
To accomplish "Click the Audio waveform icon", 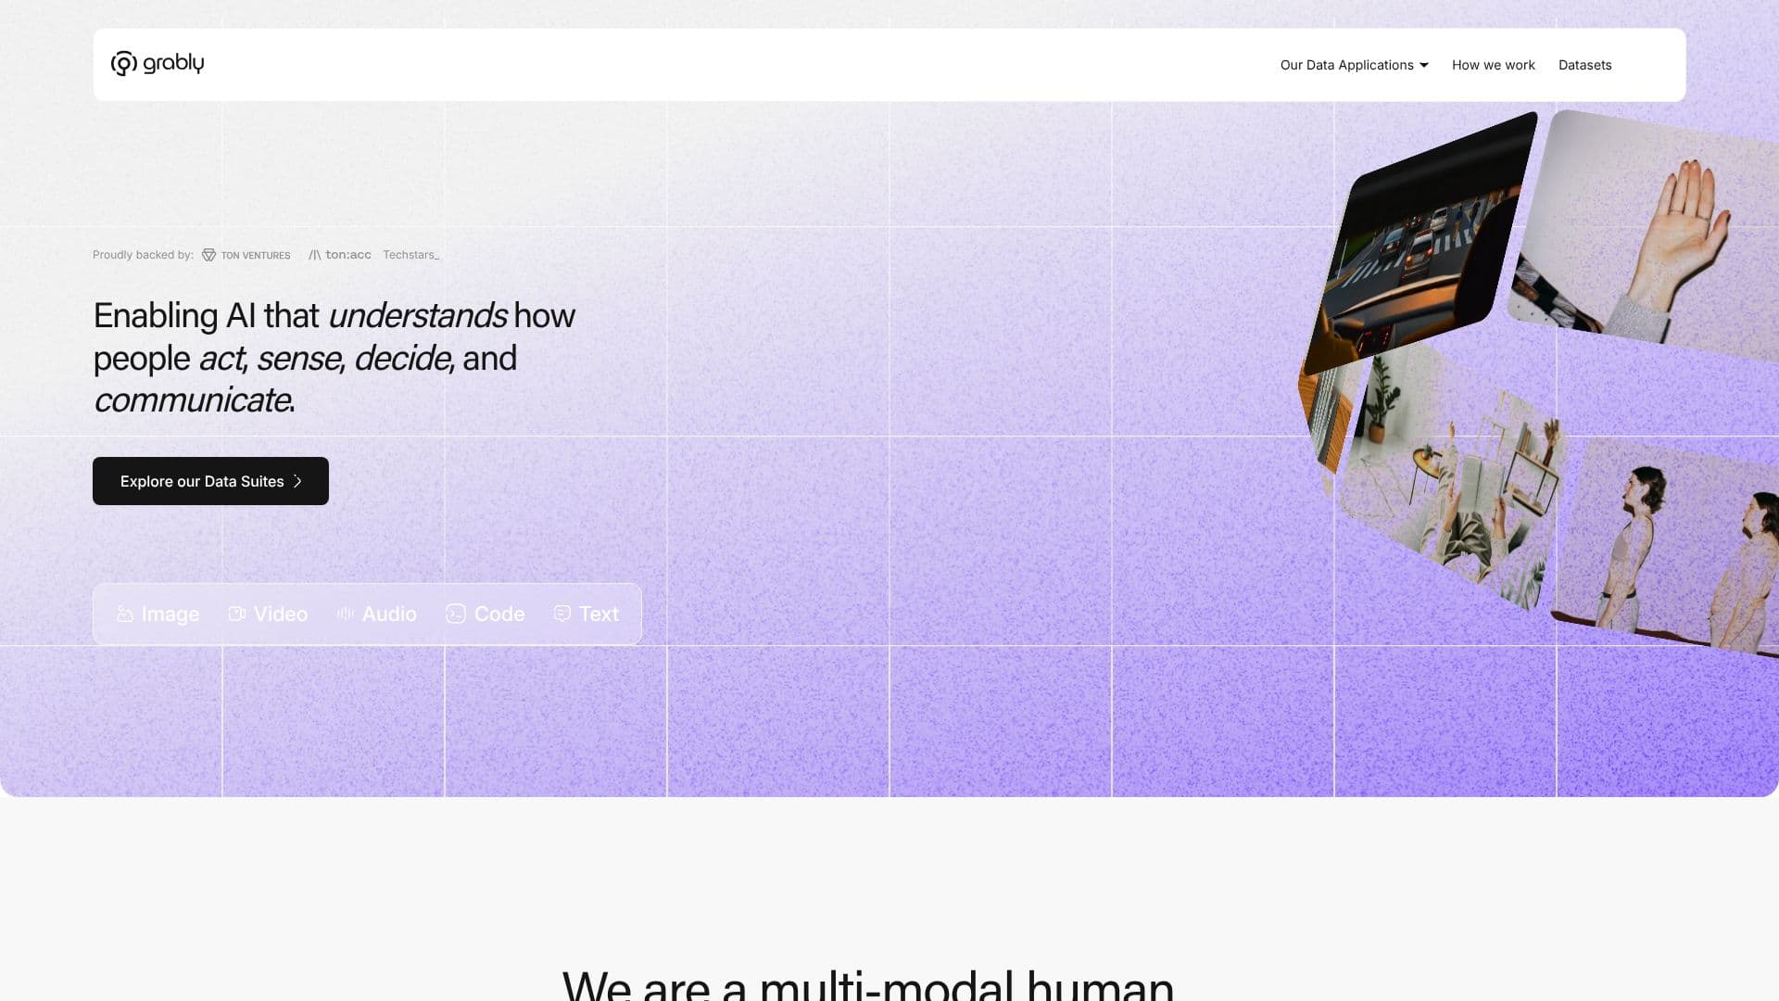I will tap(346, 614).
